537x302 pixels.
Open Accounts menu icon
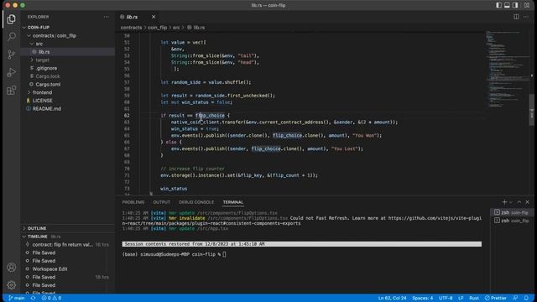point(11,267)
